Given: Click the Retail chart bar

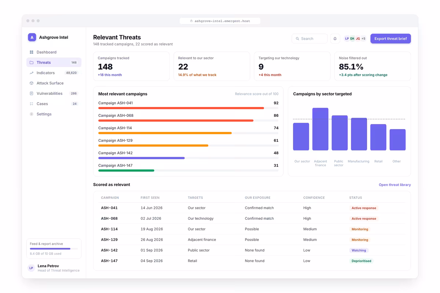Looking at the screenshot, I should pos(378,137).
